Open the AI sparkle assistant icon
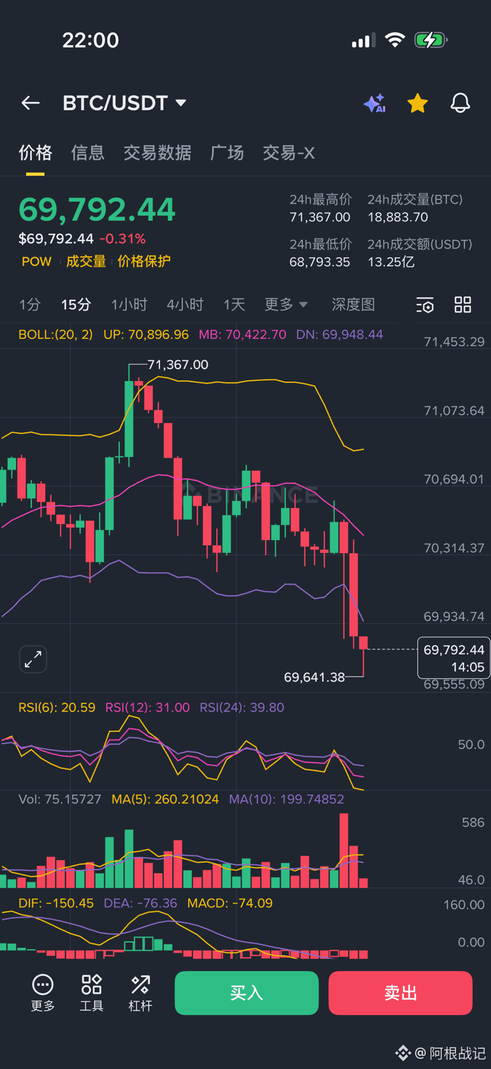Screen dimensions: 491x1069 point(375,103)
